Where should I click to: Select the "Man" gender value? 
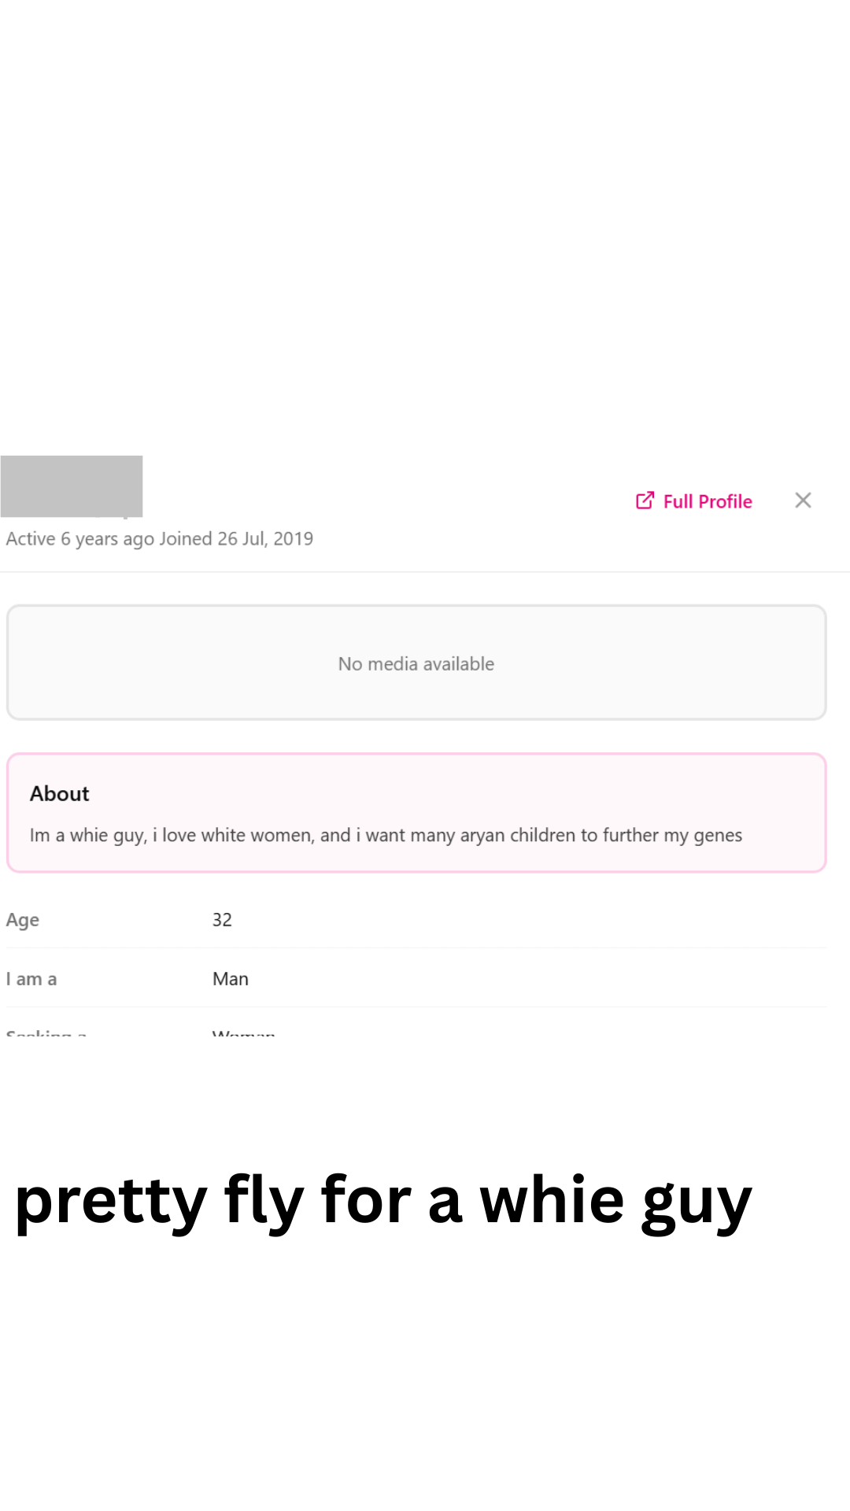(231, 979)
